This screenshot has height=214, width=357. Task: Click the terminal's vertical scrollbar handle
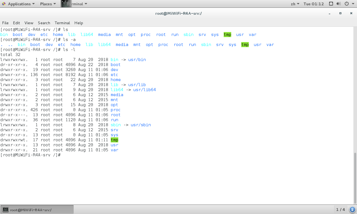click(355, 178)
